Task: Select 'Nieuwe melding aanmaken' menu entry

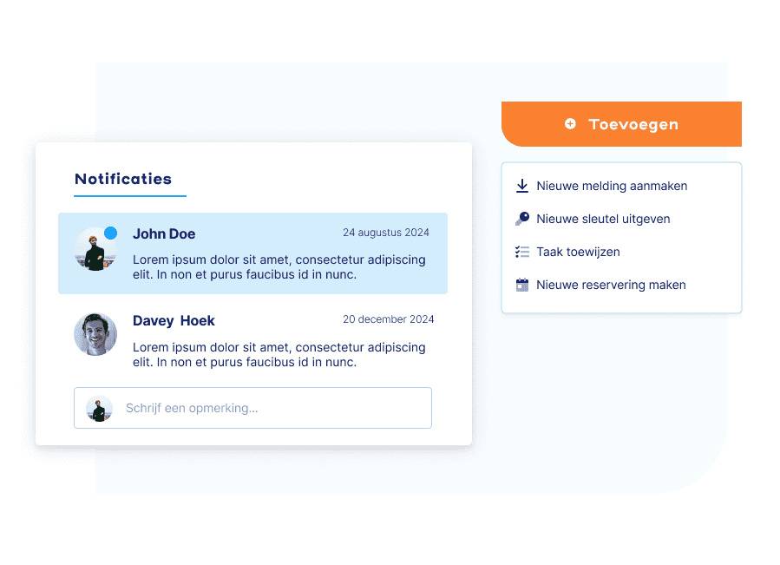Action: point(612,186)
